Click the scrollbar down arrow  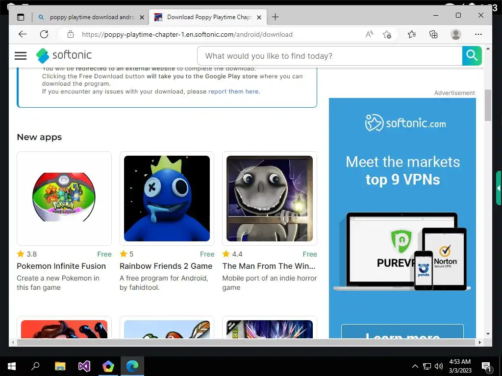pyautogui.click(x=488, y=334)
